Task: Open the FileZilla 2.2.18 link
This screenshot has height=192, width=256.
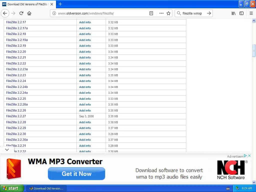Action: click(x=16, y=34)
